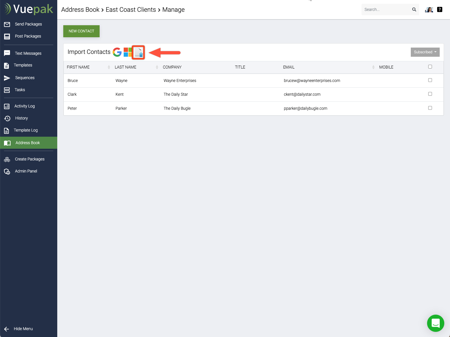Select Bruce Wayne's contact checkbox
Viewport: 450px width, 337px height.
[x=430, y=80]
